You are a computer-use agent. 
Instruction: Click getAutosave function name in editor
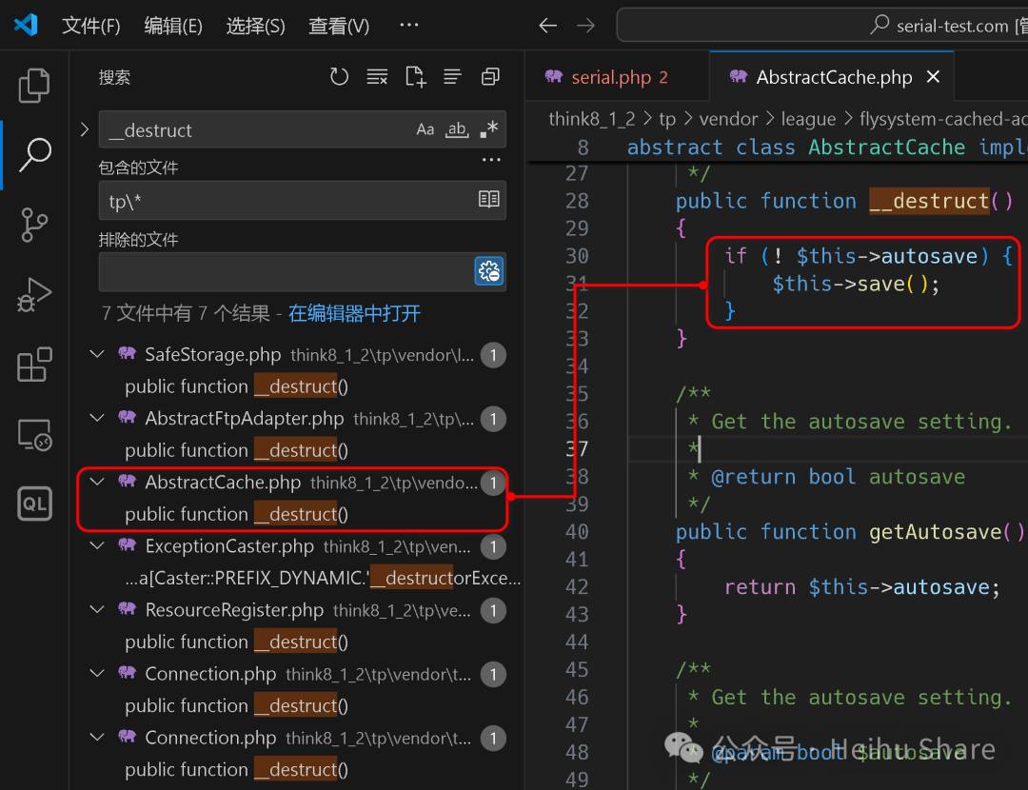(936, 532)
